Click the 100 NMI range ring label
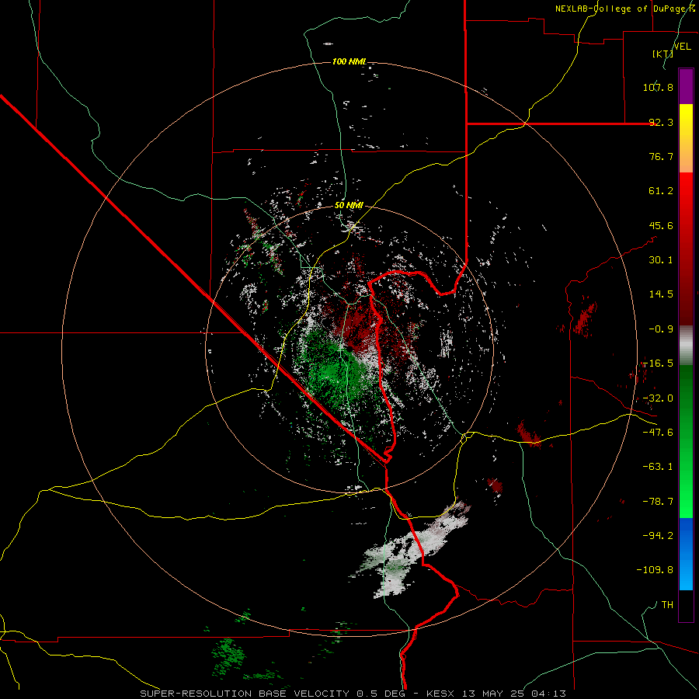This screenshot has height=699, width=699. point(349,61)
